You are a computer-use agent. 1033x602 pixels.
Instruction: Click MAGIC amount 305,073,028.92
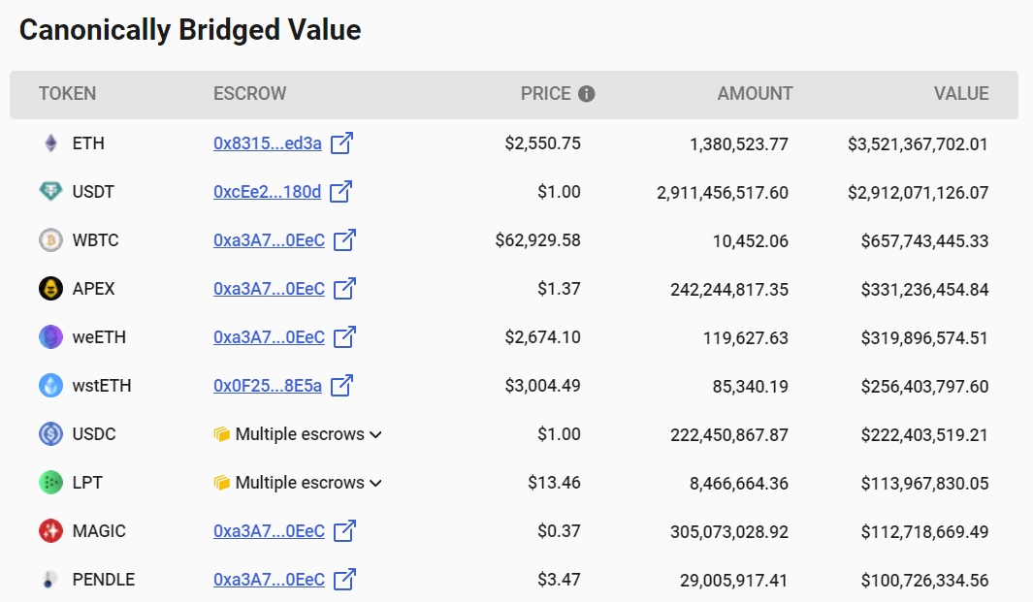point(729,531)
